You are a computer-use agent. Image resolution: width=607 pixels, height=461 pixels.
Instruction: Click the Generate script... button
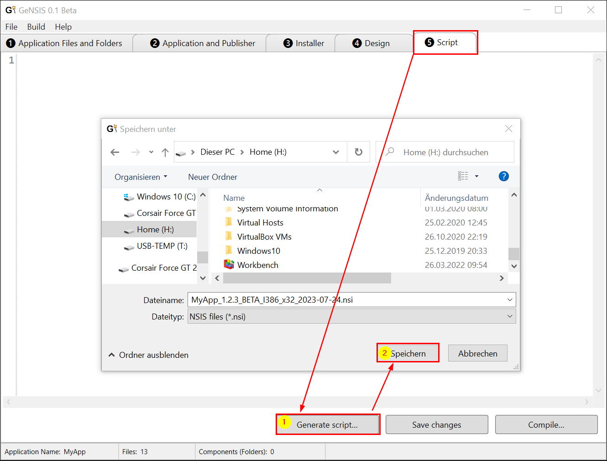click(x=327, y=424)
